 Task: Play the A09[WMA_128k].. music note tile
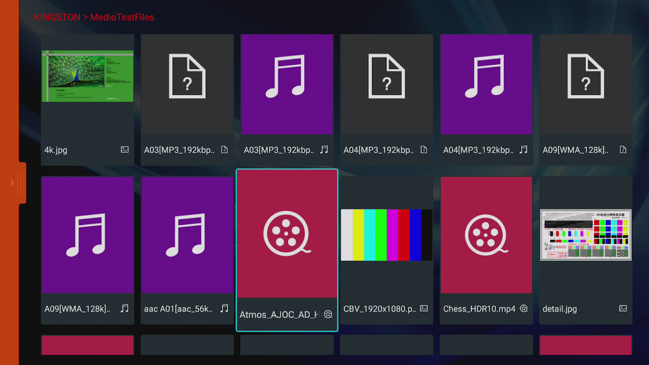88,235
